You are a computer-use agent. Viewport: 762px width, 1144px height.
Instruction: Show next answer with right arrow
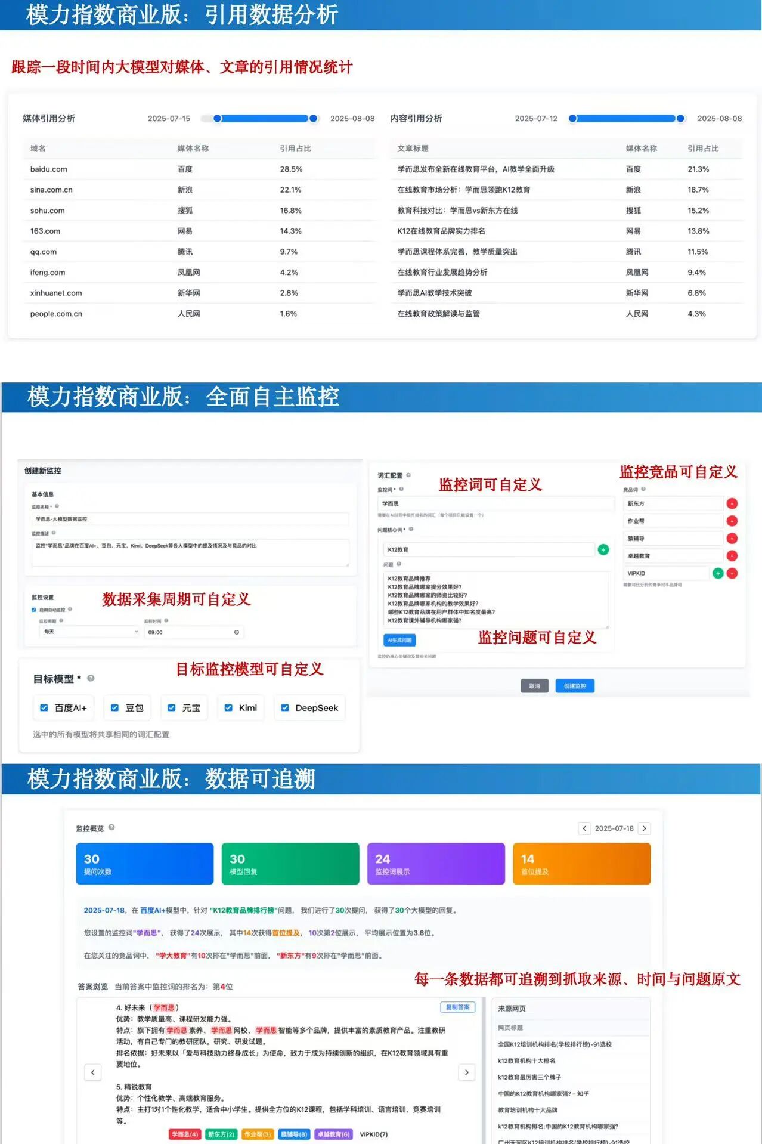(x=467, y=1072)
